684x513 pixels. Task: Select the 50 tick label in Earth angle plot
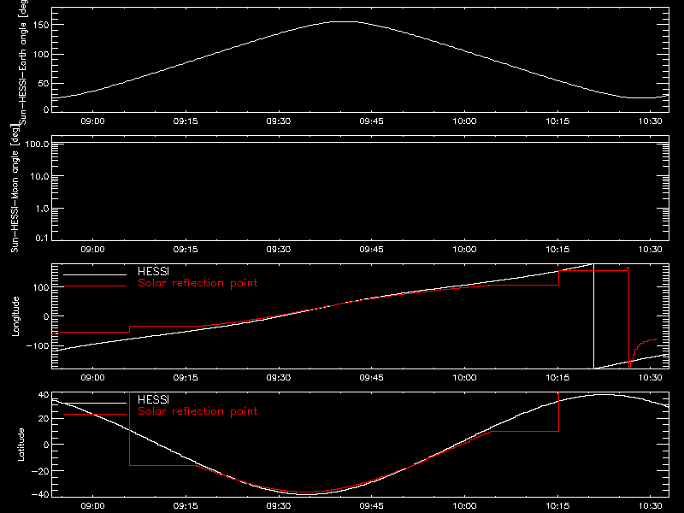(x=44, y=83)
